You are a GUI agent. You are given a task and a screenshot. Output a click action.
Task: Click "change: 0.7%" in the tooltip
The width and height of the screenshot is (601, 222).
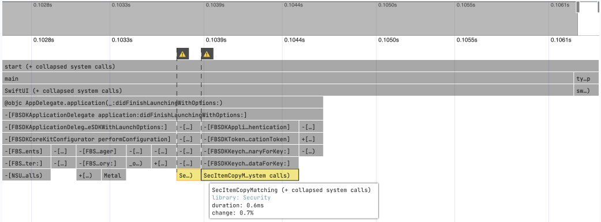point(233,213)
